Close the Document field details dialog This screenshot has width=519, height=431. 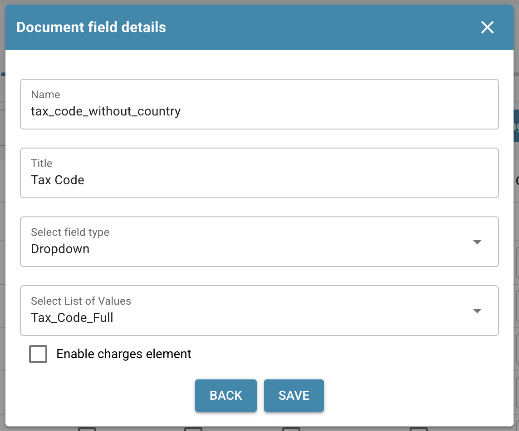click(487, 28)
